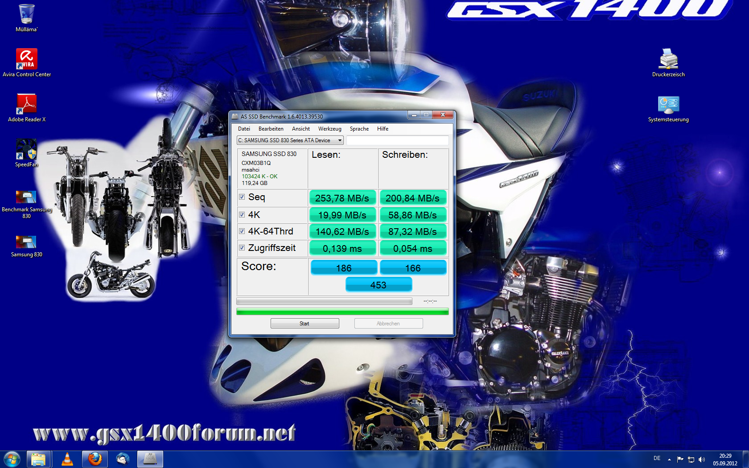Open the SAMSUNG SSD 830 drive dropdown
Viewport: 749px width, 468px height.
(x=290, y=140)
